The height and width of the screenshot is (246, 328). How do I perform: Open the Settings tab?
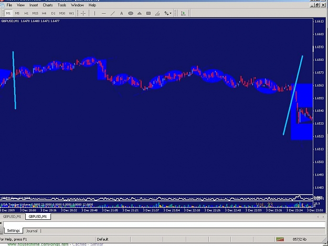coord(14,231)
